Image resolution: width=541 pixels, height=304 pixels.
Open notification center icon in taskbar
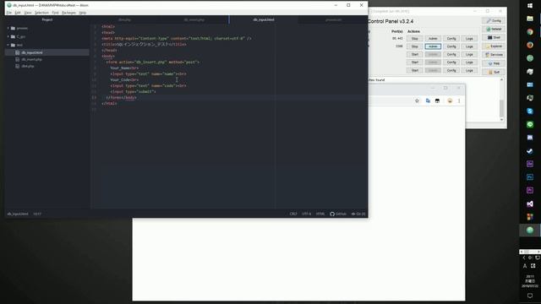tap(530, 296)
